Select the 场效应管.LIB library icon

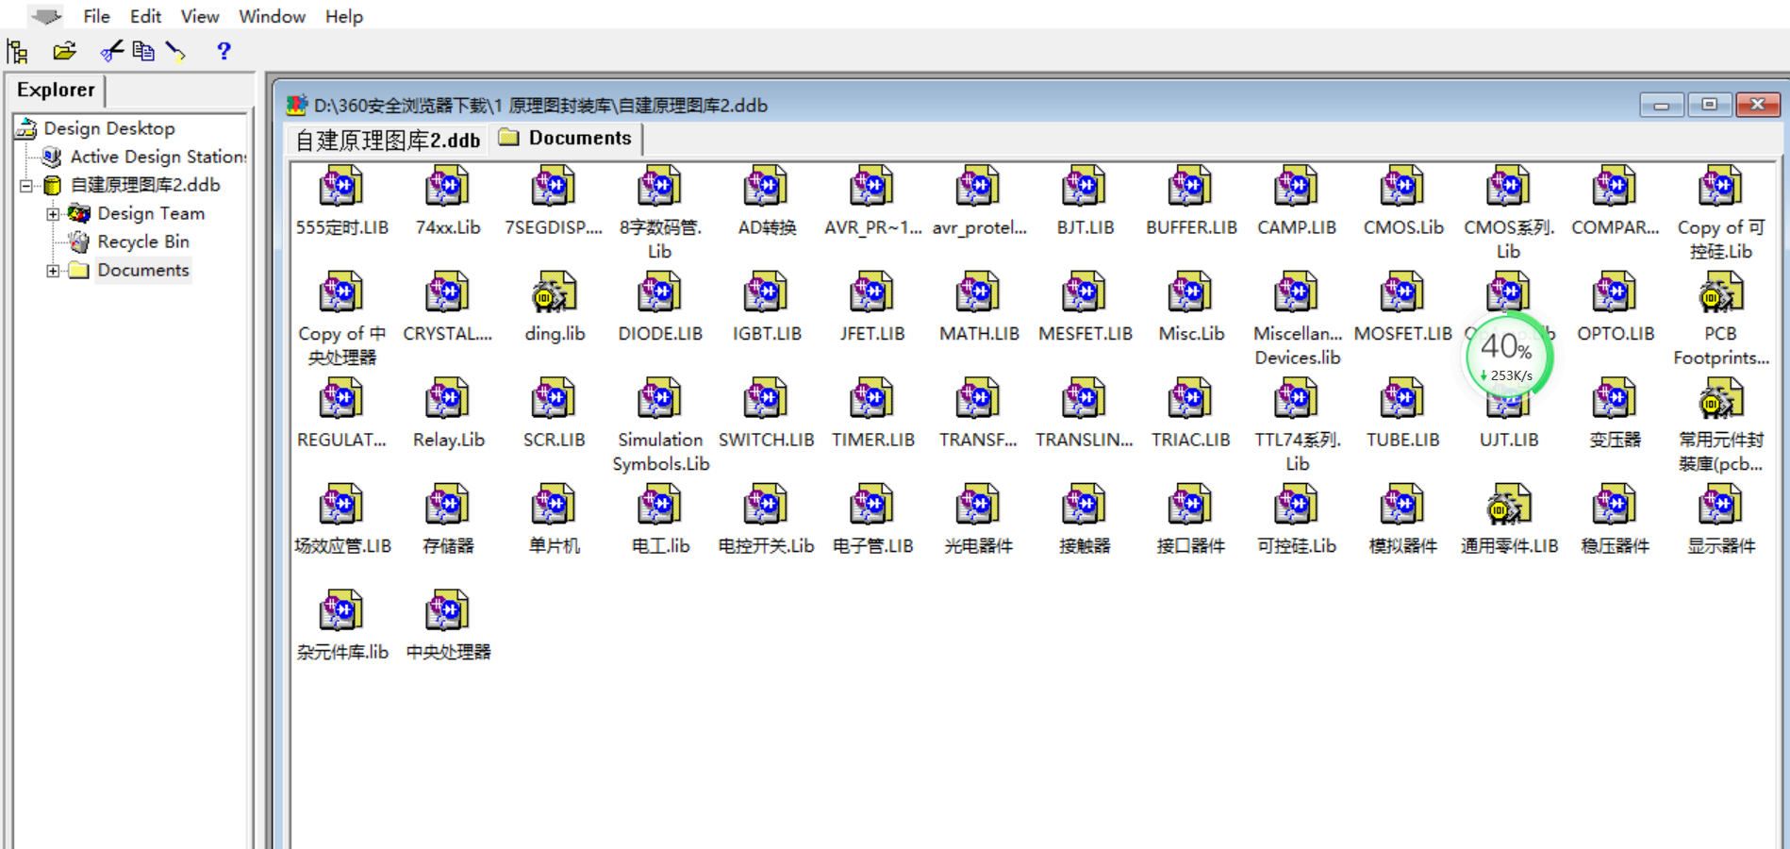341,506
